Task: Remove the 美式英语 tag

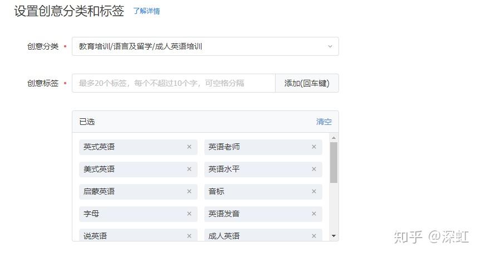Action: (189, 169)
